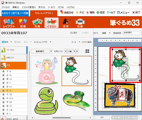Expand the 取込 dropdown arrow
This screenshot has width=142, height=120.
(x=31, y=42)
